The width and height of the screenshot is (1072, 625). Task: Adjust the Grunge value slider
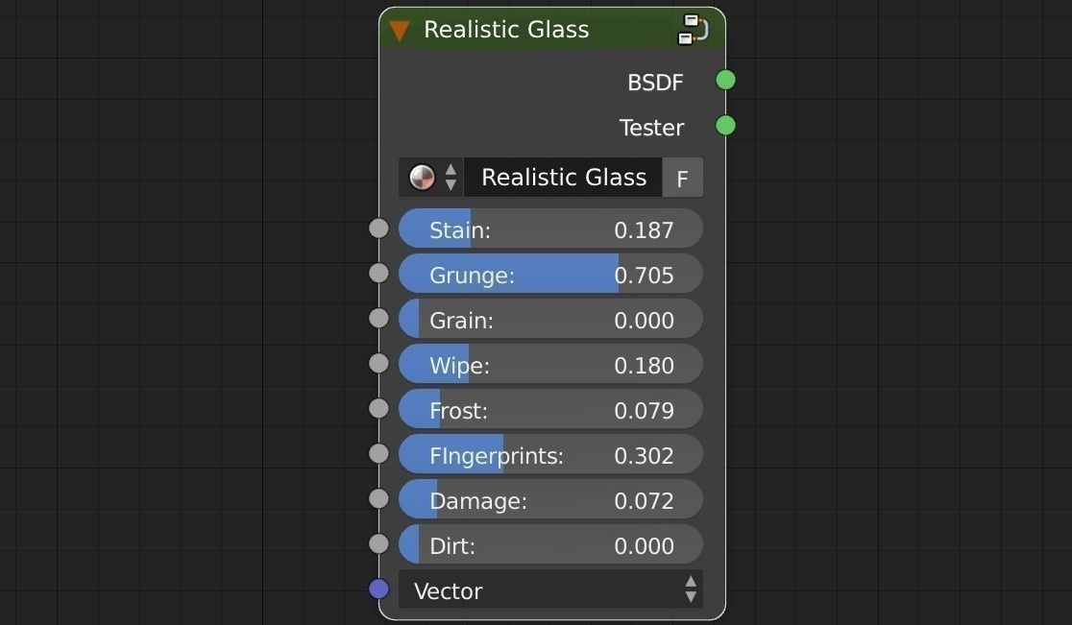pyautogui.click(x=550, y=275)
